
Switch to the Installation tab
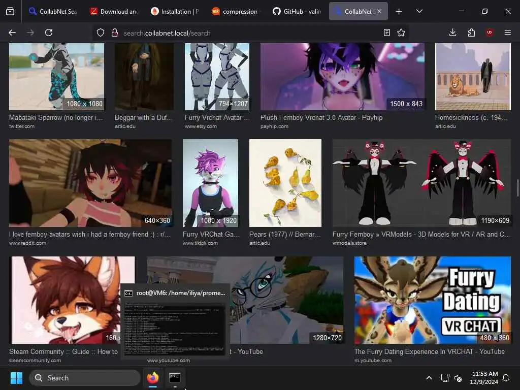[175, 11]
